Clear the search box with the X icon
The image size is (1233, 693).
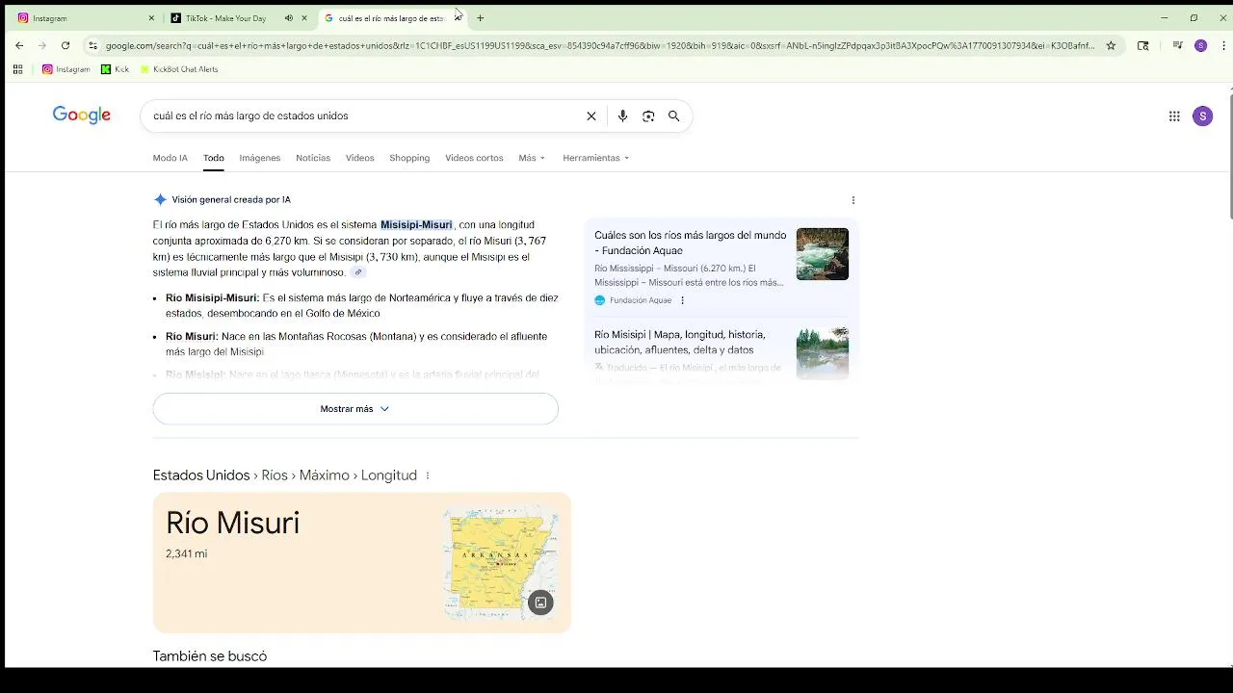(x=591, y=115)
